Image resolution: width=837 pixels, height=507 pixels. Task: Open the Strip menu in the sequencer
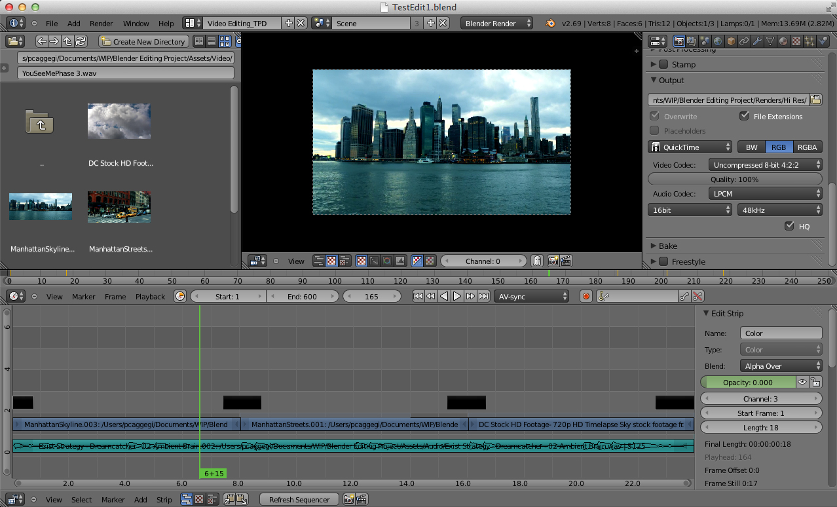click(164, 499)
